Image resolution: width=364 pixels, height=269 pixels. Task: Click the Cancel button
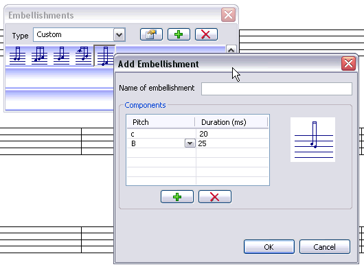click(x=325, y=247)
